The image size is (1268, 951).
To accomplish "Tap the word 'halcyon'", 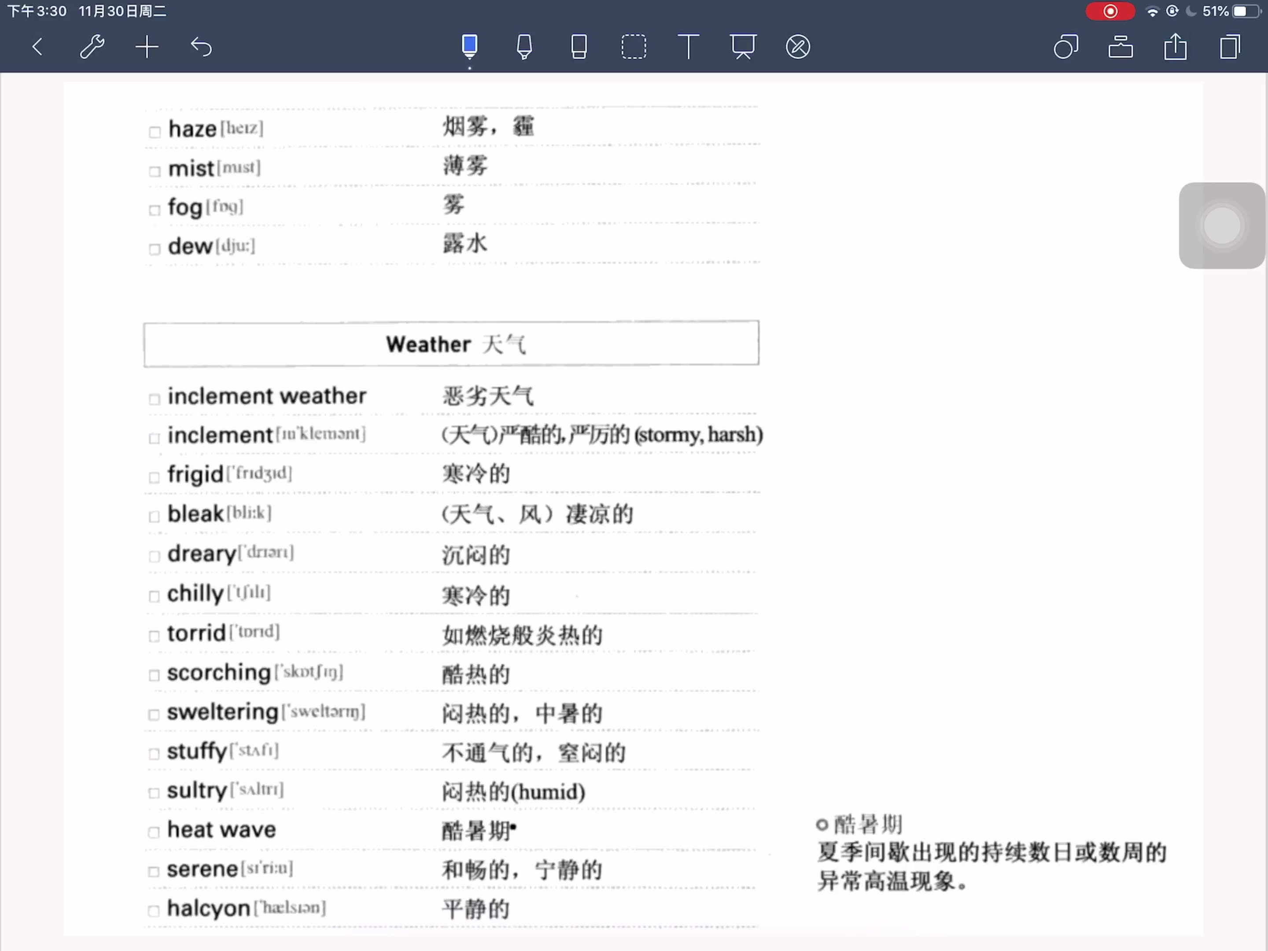I will [x=209, y=909].
